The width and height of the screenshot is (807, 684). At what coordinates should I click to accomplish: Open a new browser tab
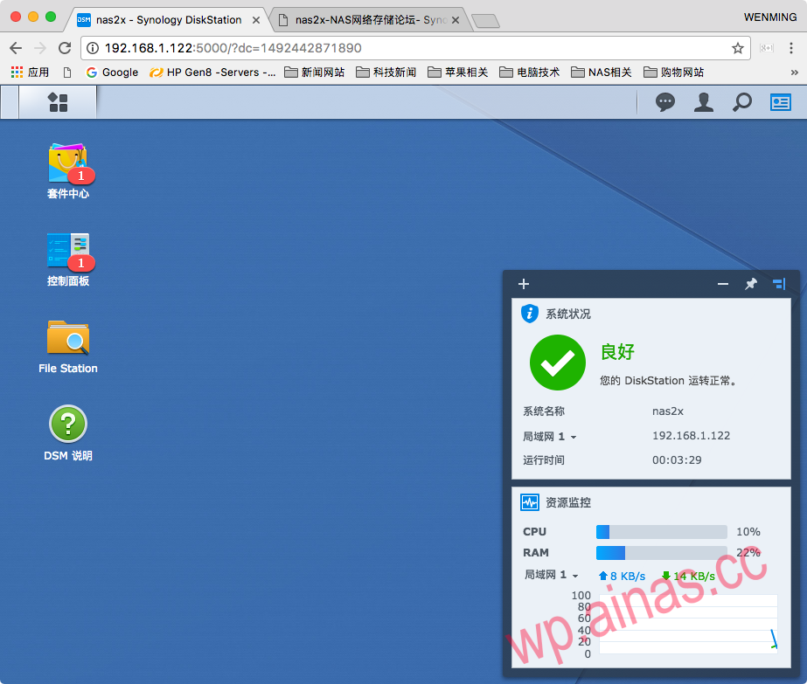(x=485, y=21)
